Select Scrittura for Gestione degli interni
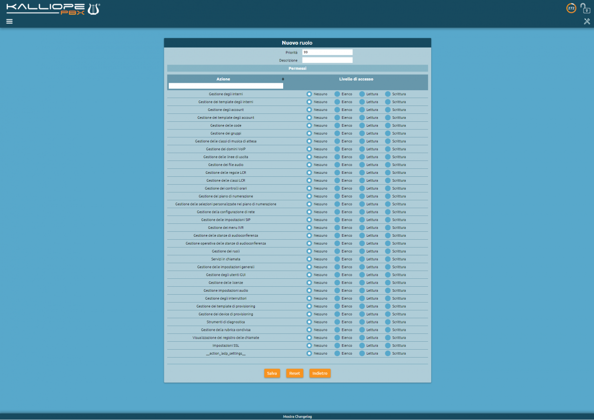594x420 pixels. click(x=388, y=94)
